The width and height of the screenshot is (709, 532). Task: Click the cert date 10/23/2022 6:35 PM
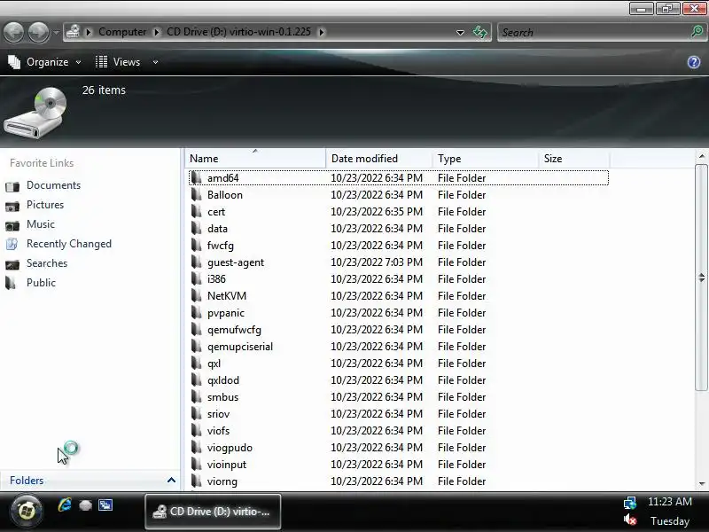pos(377,212)
